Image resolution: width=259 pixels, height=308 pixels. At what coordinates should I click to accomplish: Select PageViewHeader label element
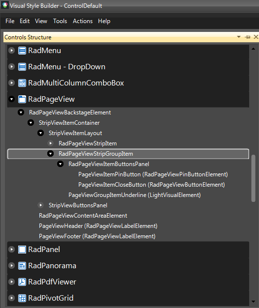98,226
